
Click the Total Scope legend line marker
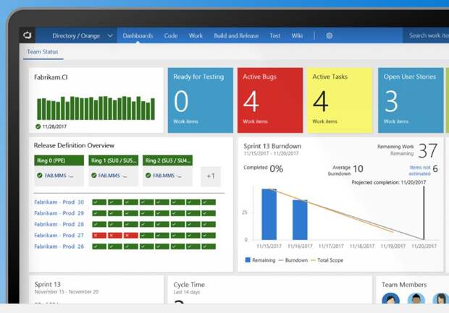(x=313, y=260)
